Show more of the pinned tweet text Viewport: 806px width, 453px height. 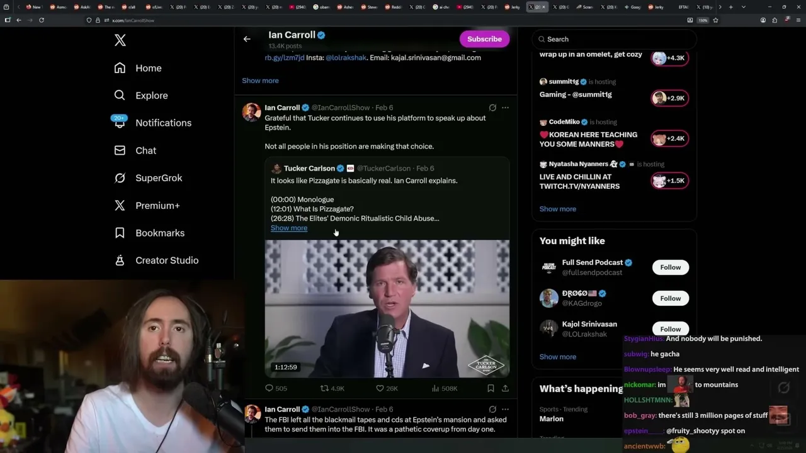(x=260, y=81)
